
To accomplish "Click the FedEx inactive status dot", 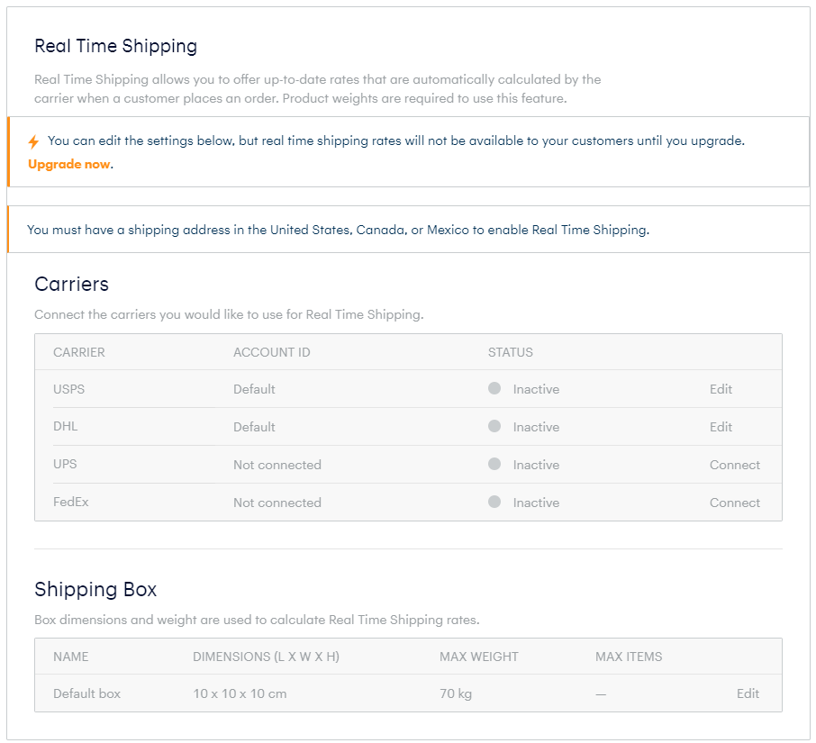I will pyautogui.click(x=494, y=502).
